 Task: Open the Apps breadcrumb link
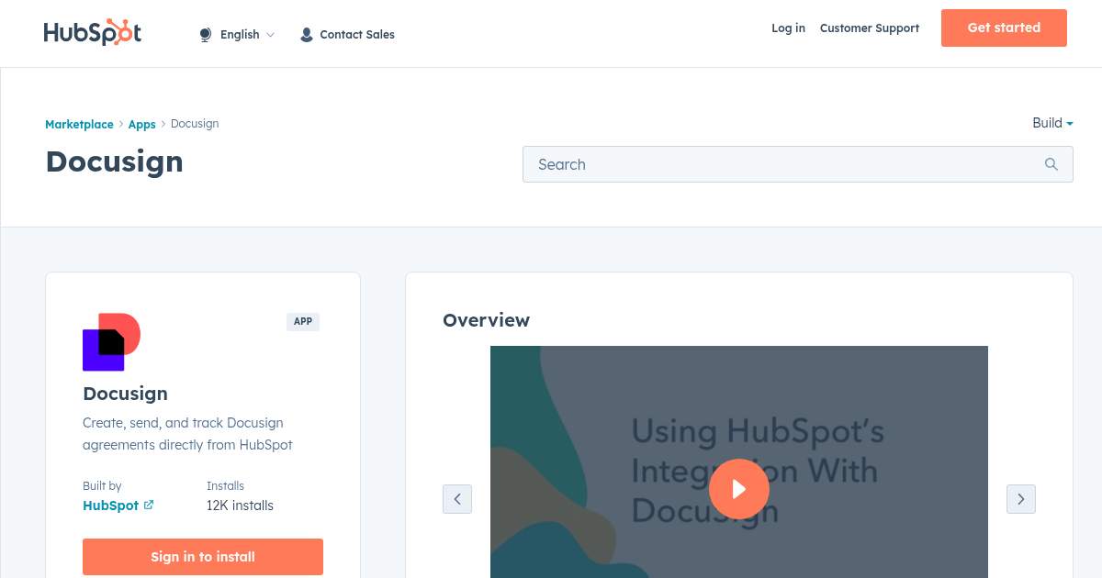141,124
